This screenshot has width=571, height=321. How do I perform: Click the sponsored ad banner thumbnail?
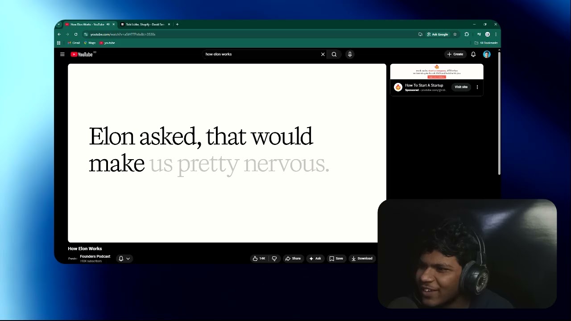click(437, 72)
